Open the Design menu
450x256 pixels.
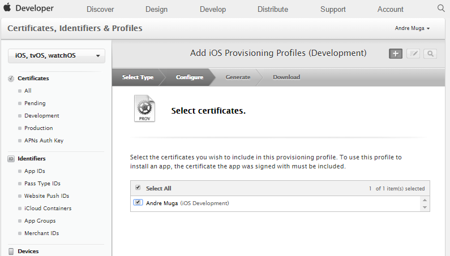[156, 9]
